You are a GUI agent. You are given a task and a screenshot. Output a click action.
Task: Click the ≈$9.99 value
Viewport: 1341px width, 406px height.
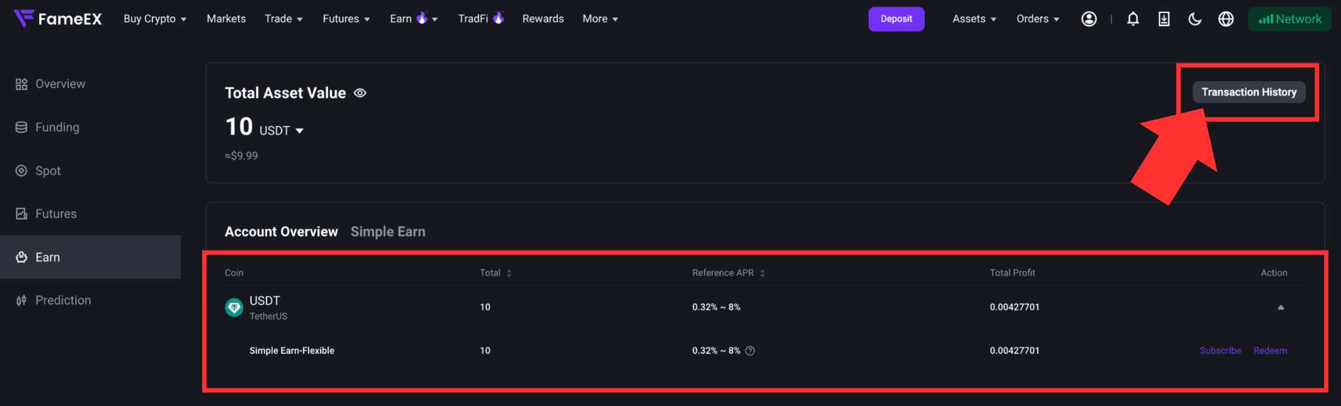[x=241, y=156]
